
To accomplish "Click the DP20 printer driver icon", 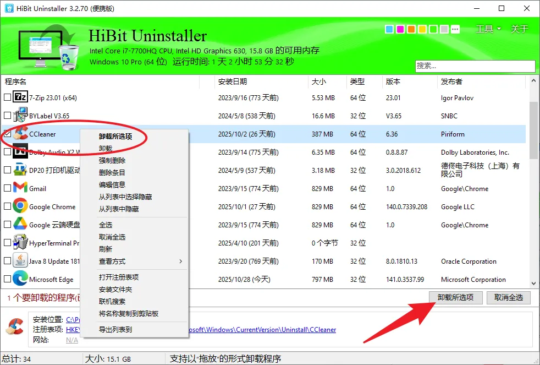I will (x=20, y=170).
